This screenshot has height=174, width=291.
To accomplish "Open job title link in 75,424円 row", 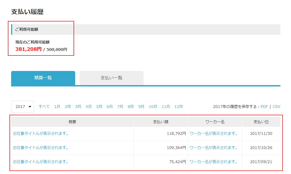I will pos(41,162).
